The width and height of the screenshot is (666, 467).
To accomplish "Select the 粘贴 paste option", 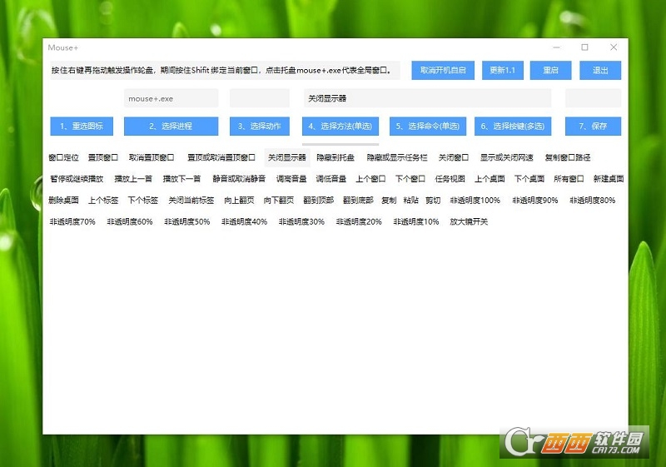I will tap(410, 200).
